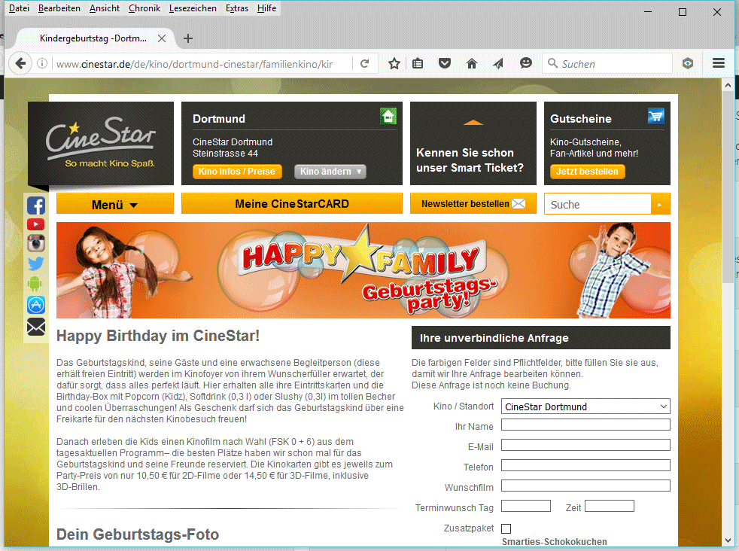Click the scrollbar down arrow
The image size is (739, 551).
(x=728, y=540)
